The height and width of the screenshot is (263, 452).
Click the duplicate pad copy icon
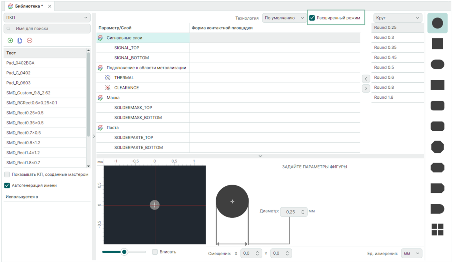pos(20,40)
